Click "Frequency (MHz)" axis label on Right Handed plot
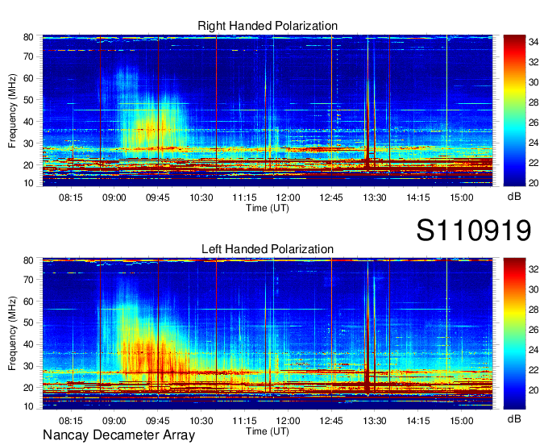 click(x=12, y=110)
